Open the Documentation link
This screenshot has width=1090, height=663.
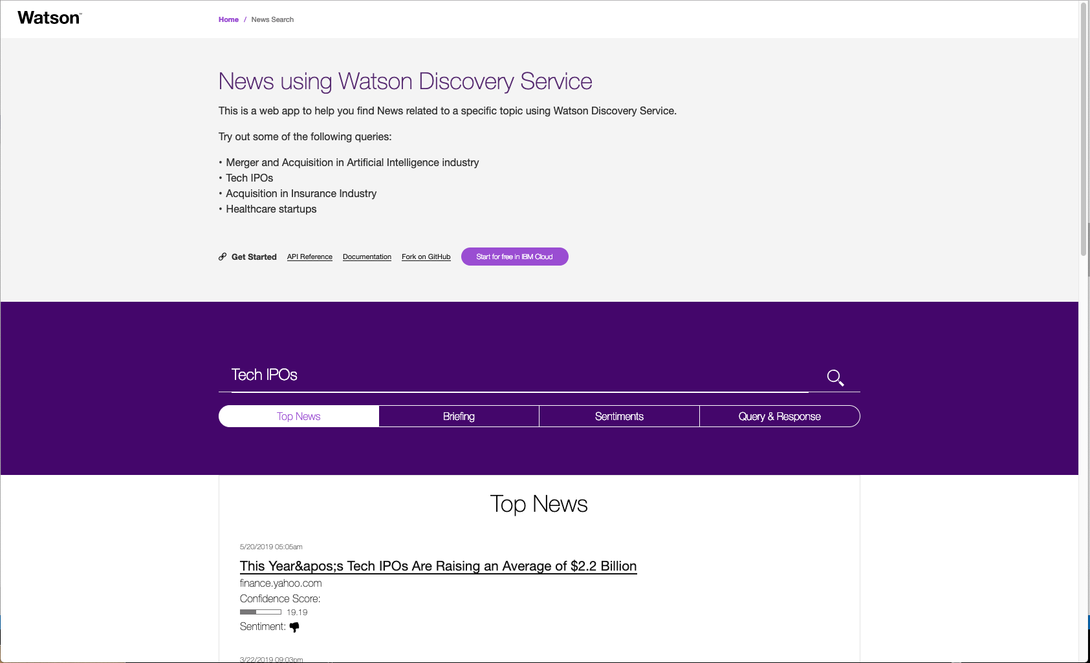(x=367, y=257)
